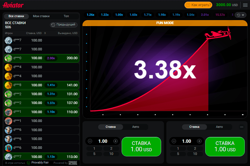Remove second bet panel with minus icon
Viewport: 250px width, 166px height.
tap(241, 127)
